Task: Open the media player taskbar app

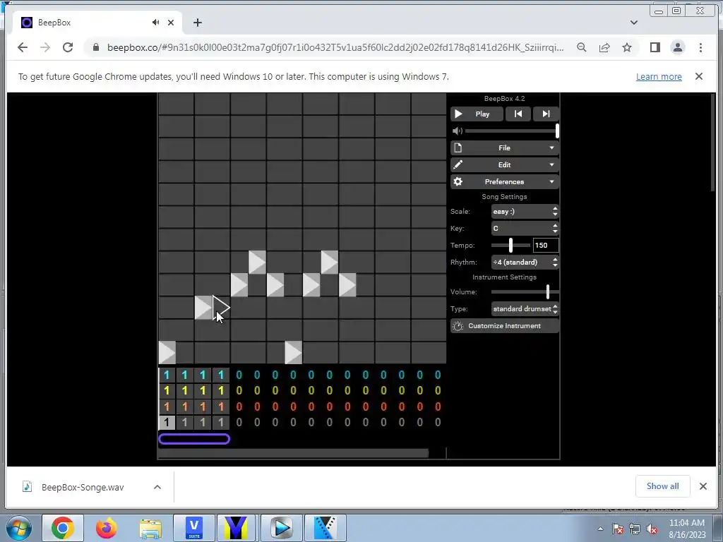Action: click(281, 528)
